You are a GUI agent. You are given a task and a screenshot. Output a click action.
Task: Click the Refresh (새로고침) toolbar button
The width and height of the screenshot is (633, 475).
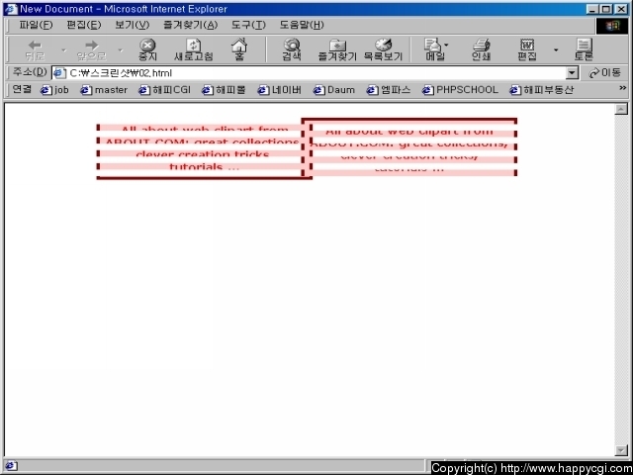pos(194,50)
